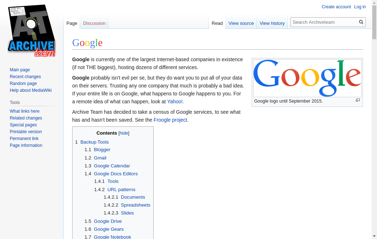Click the Log in link

click(360, 7)
